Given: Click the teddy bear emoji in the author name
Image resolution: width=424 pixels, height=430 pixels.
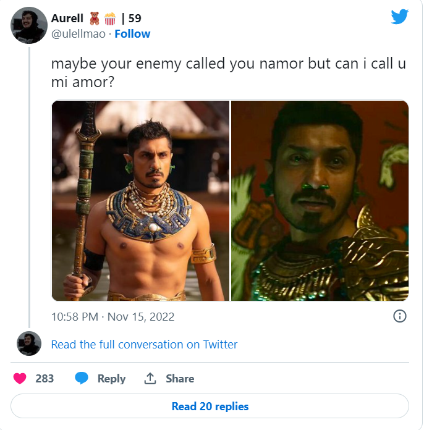Looking at the screenshot, I should [95, 19].
